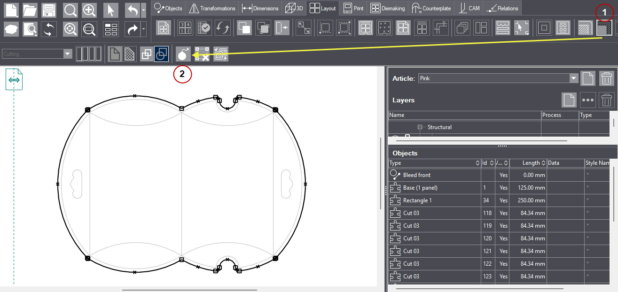
Task: Toggle the hatched page display button
Action: click(x=130, y=54)
